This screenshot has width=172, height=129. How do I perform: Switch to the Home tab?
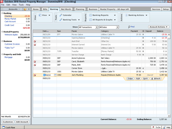36,9
